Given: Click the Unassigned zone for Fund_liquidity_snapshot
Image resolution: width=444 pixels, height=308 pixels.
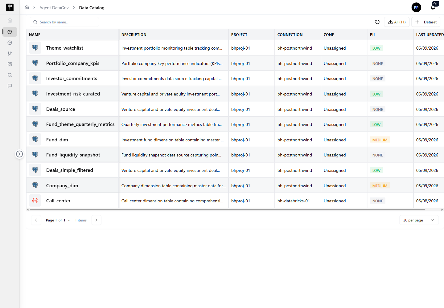Looking at the screenshot, I should (335, 155).
